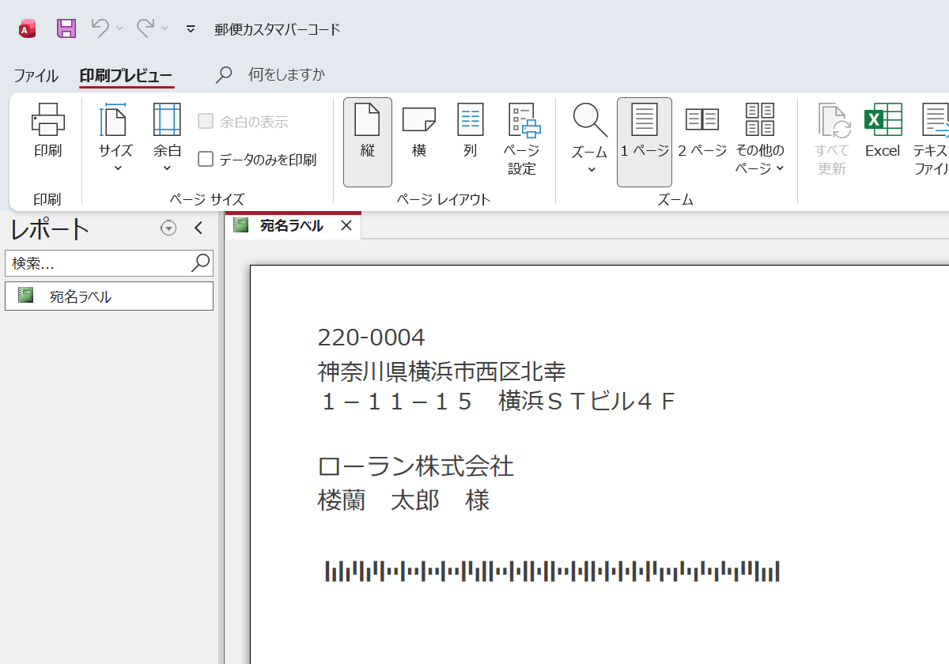Export to Excel
This screenshot has width=949, height=664.
coord(883,130)
